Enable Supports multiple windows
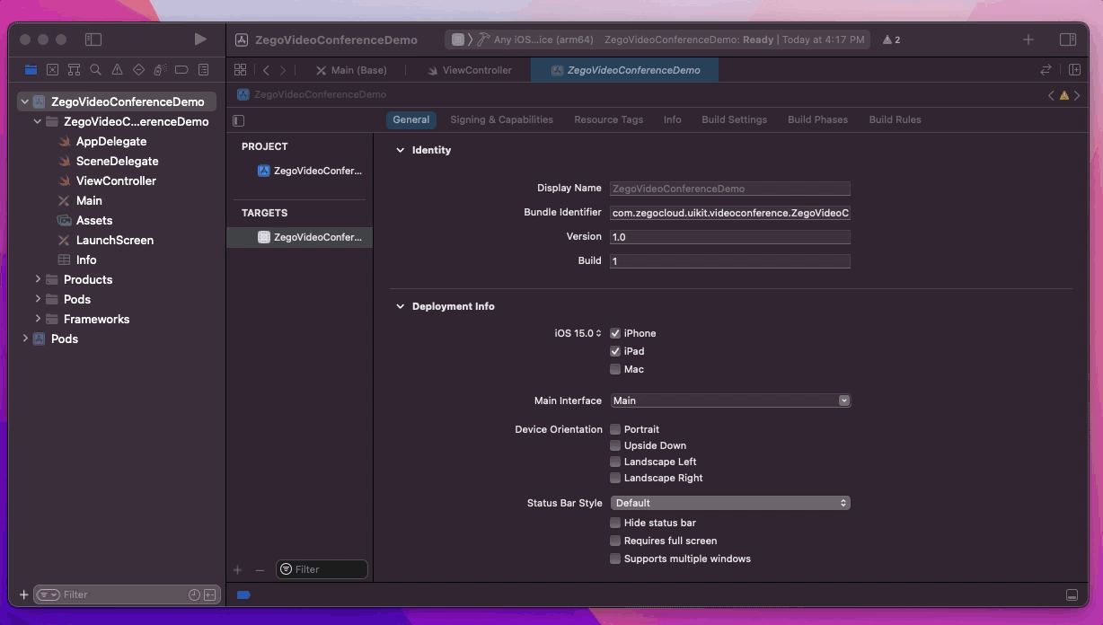The image size is (1103, 625). coord(615,559)
